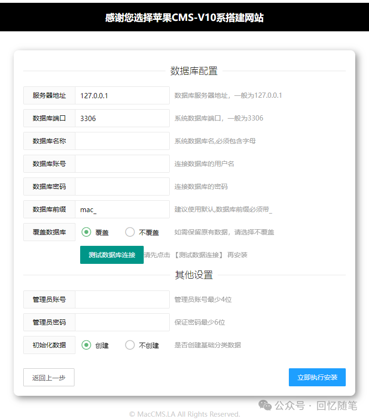Image resolution: width=369 pixels, height=420 pixels.
Task: Click the 初始化数据 label
Action: tap(49, 345)
